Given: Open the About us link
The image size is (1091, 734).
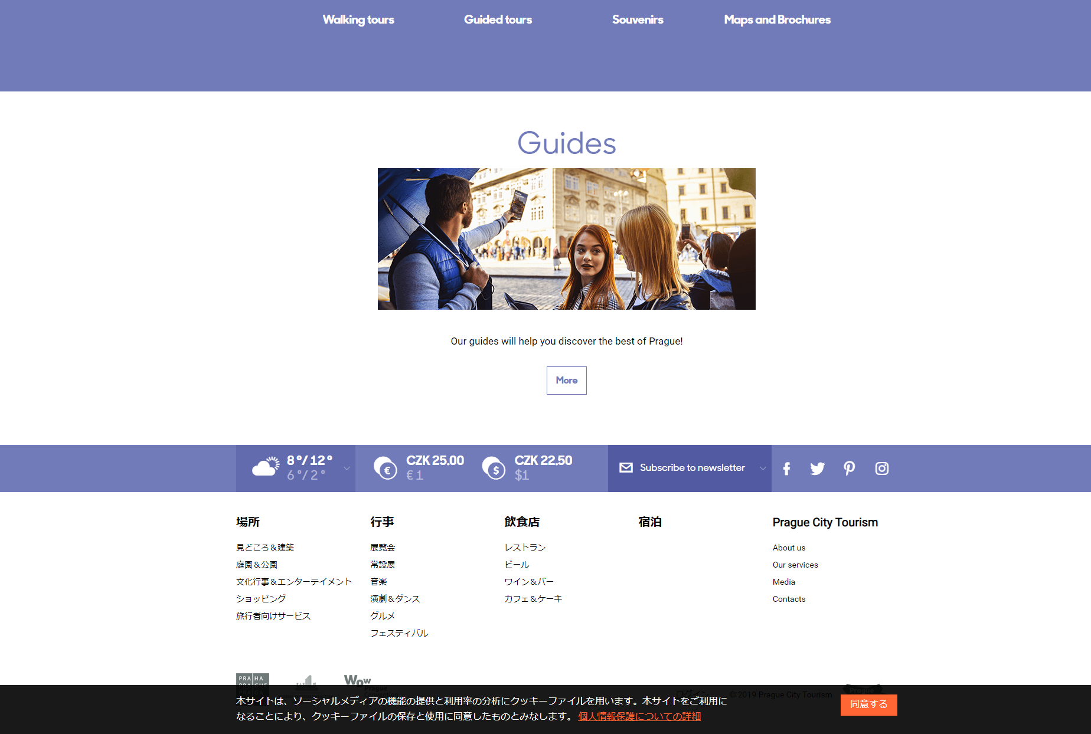Looking at the screenshot, I should pos(789,548).
